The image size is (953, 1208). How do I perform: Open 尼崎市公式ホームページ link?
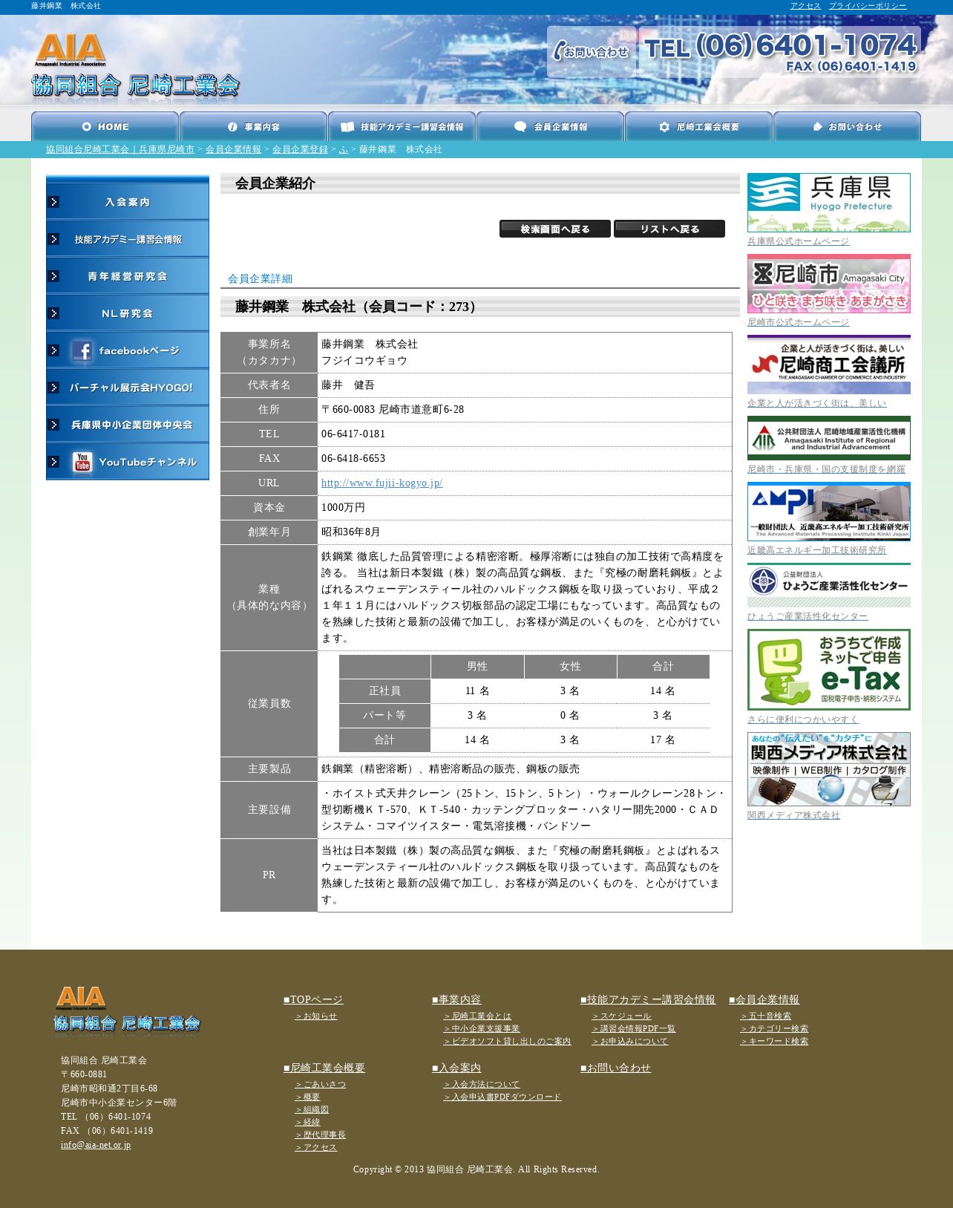[799, 322]
